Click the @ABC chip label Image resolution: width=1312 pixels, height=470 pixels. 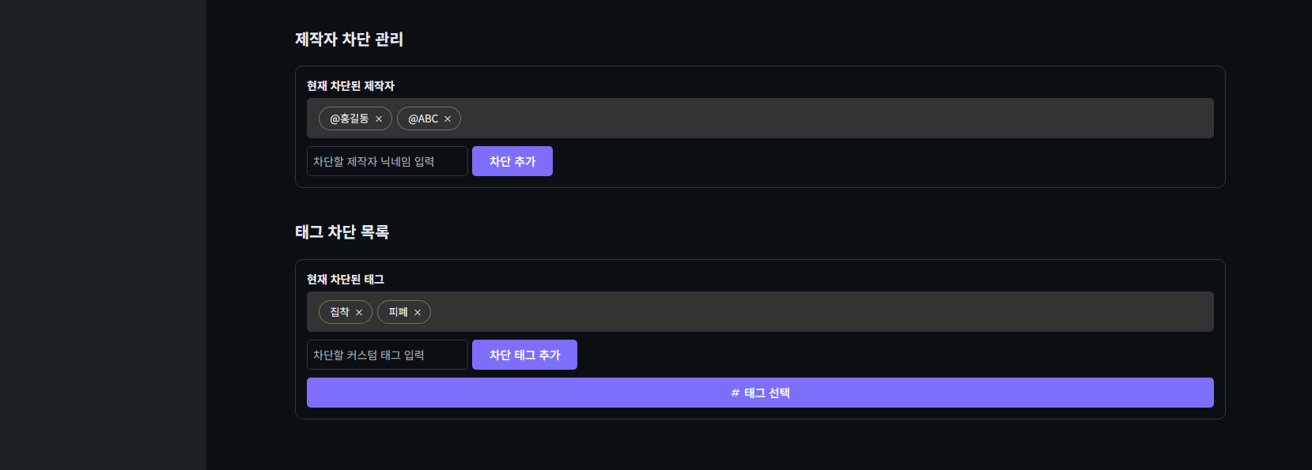423,118
